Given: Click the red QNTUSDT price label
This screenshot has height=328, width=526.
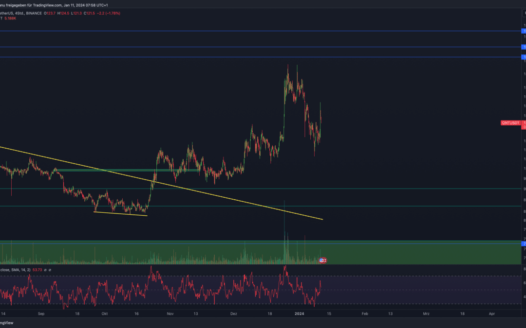Looking at the screenshot, I should (x=510, y=123).
